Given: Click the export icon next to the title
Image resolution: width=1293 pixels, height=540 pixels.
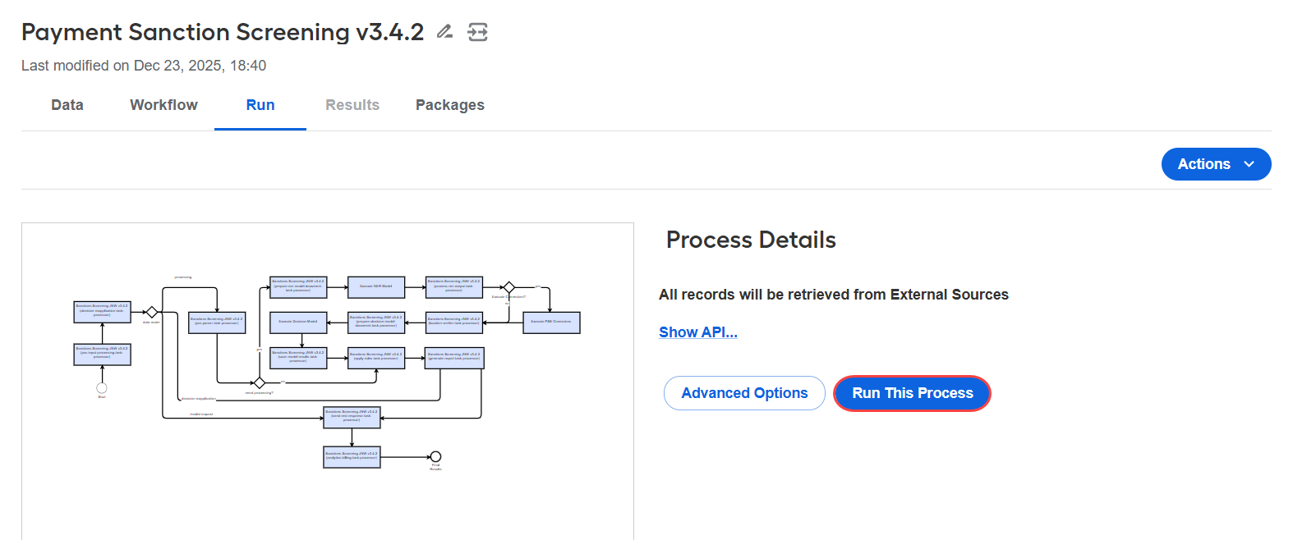Looking at the screenshot, I should click(x=477, y=32).
